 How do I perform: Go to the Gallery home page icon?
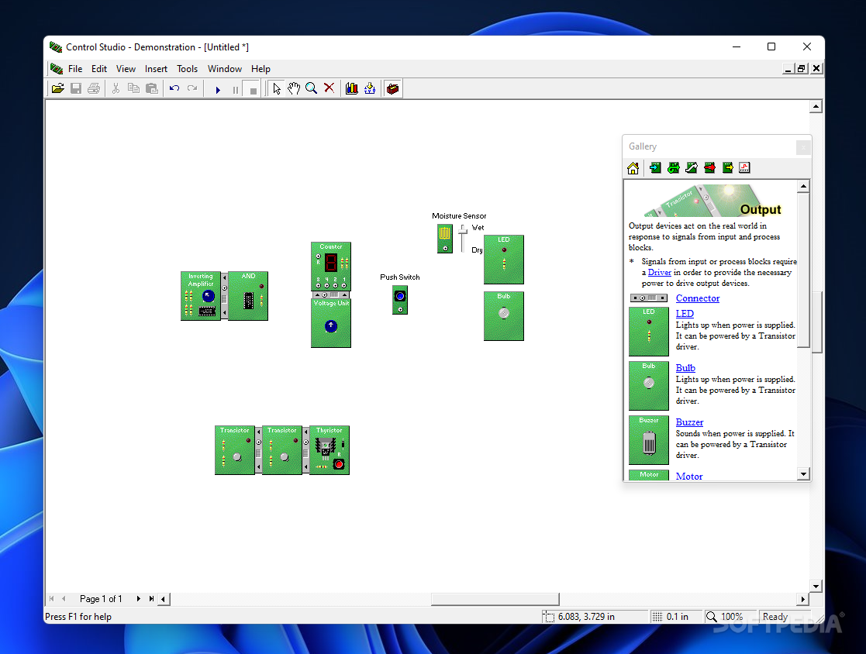pos(633,168)
